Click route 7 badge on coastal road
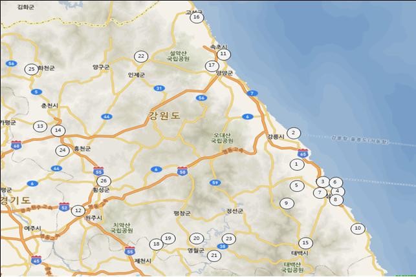Image resolution: width=416 pixels, height=277 pixels. click(x=252, y=93)
